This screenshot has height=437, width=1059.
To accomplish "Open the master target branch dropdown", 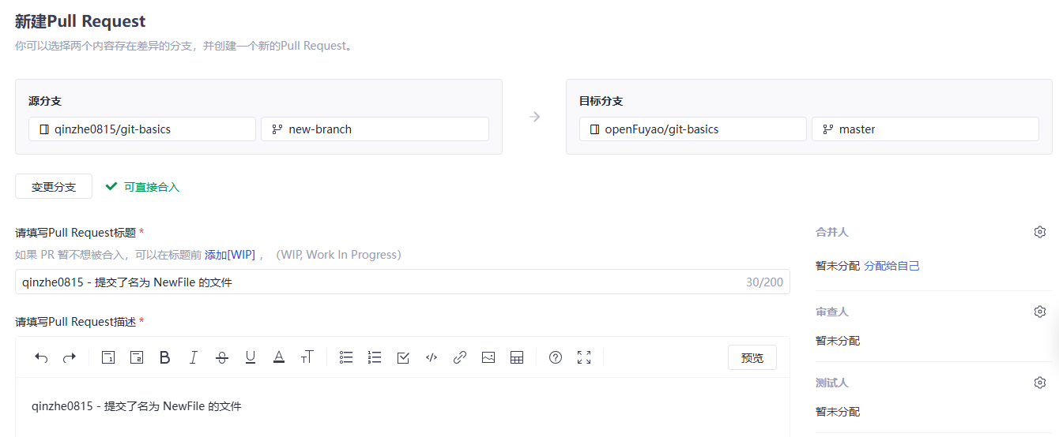I will click(x=925, y=129).
